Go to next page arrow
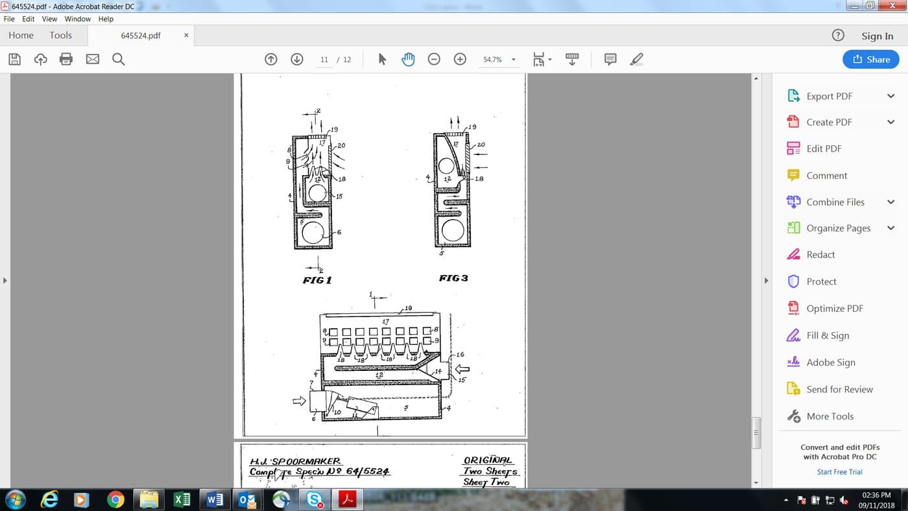Screen dimensions: 908x511 point(297,59)
